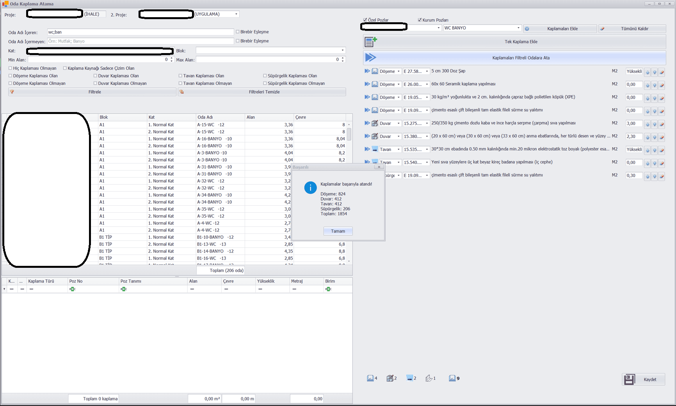
Task: Open the E 27.58... poz number dropdown
Action: click(x=427, y=71)
